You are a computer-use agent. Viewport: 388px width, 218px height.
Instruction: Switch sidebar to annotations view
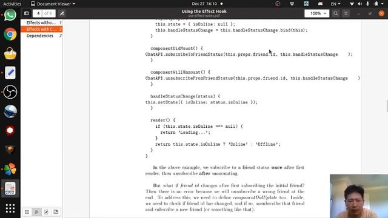[x=46, y=212]
